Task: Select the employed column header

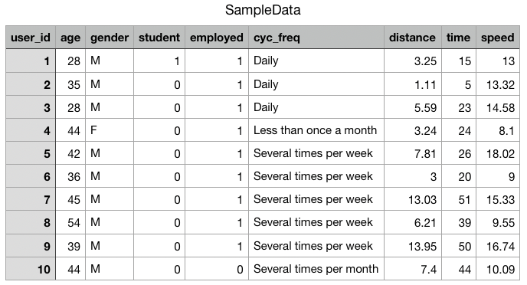Action: pyautogui.click(x=217, y=38)
